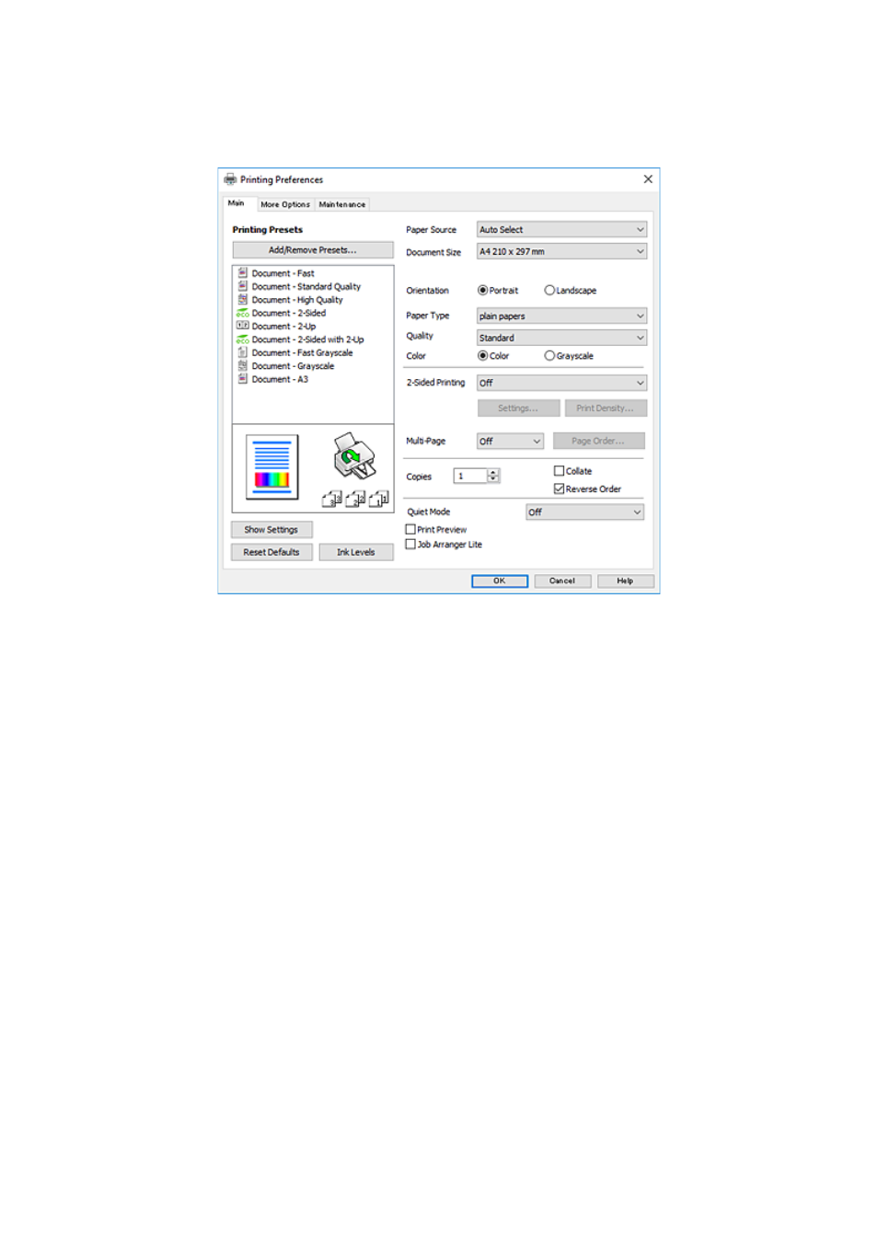Increase copies with the up arrow

tap(493, 472)
